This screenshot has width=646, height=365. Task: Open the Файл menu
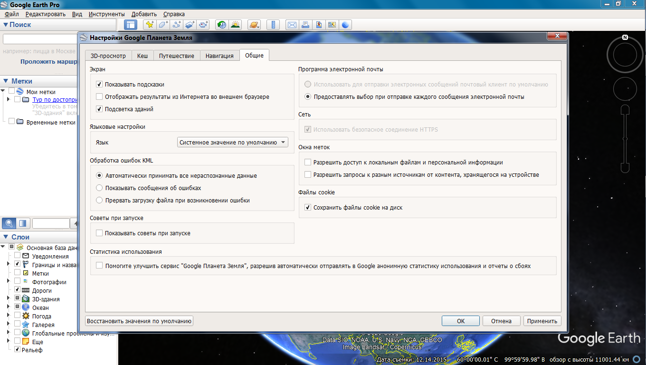11,14
